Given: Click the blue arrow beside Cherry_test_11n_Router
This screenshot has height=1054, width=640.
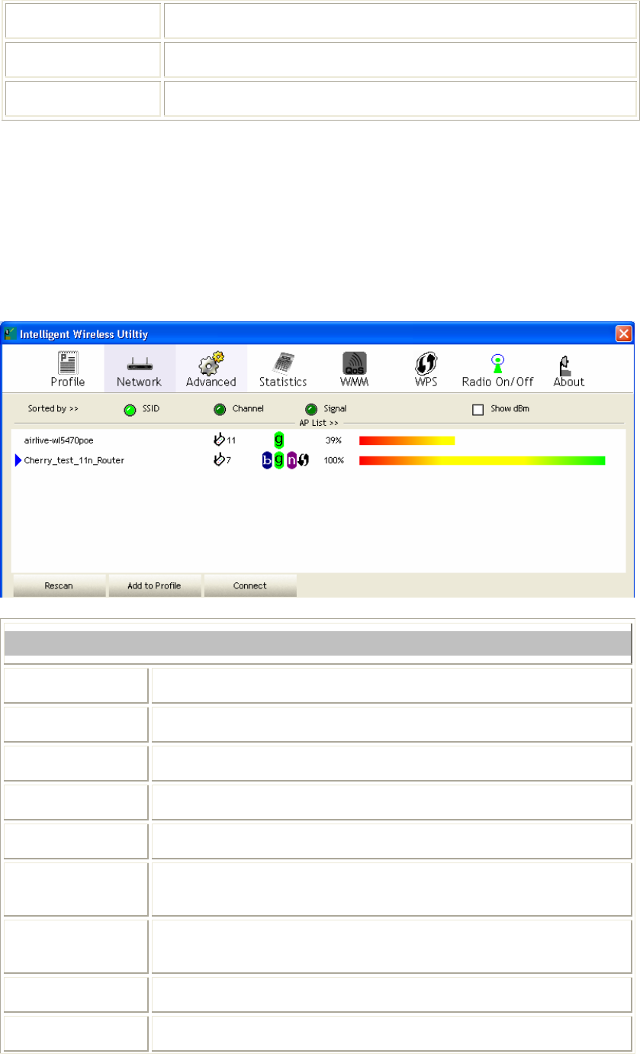Looking at the screenshot, I should tap(18, 460).
